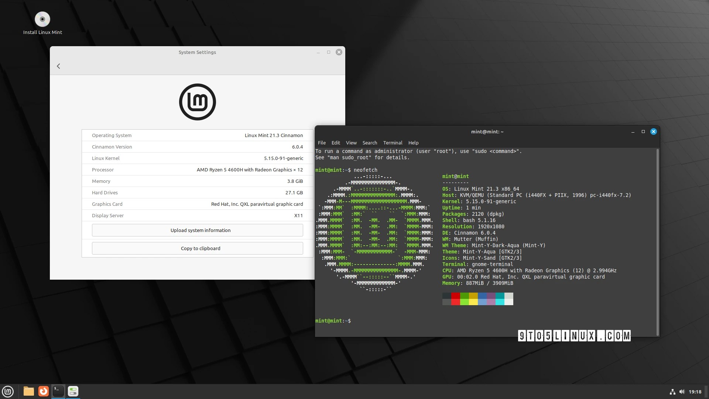Go back in System Settings
Image resolution: width=709 pixels, height=399 pixels.
click(x=58, y=66)
